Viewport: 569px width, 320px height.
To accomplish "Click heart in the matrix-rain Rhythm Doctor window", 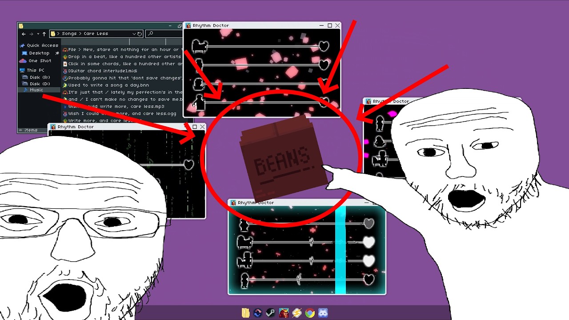I will (189, 165).
